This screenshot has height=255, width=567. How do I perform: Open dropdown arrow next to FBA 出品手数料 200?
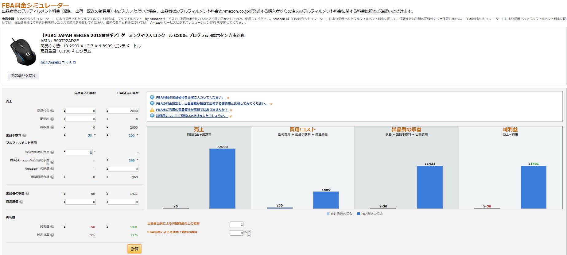(138, 135)
